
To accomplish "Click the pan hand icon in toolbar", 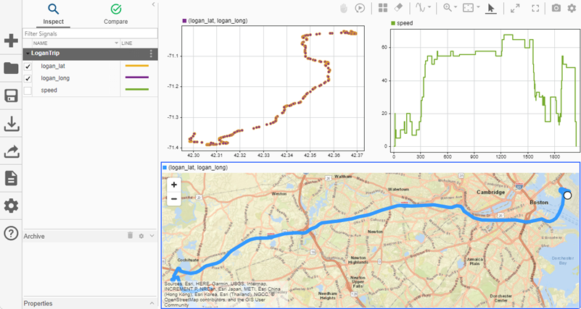I will pyautogui.click(x=344, y=9).
